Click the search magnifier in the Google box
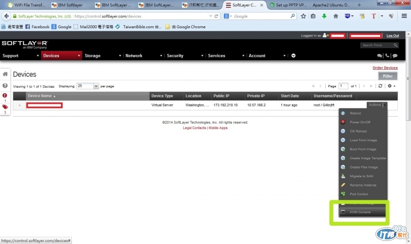This screenshot has width=411, height=244. coord(292,16)
